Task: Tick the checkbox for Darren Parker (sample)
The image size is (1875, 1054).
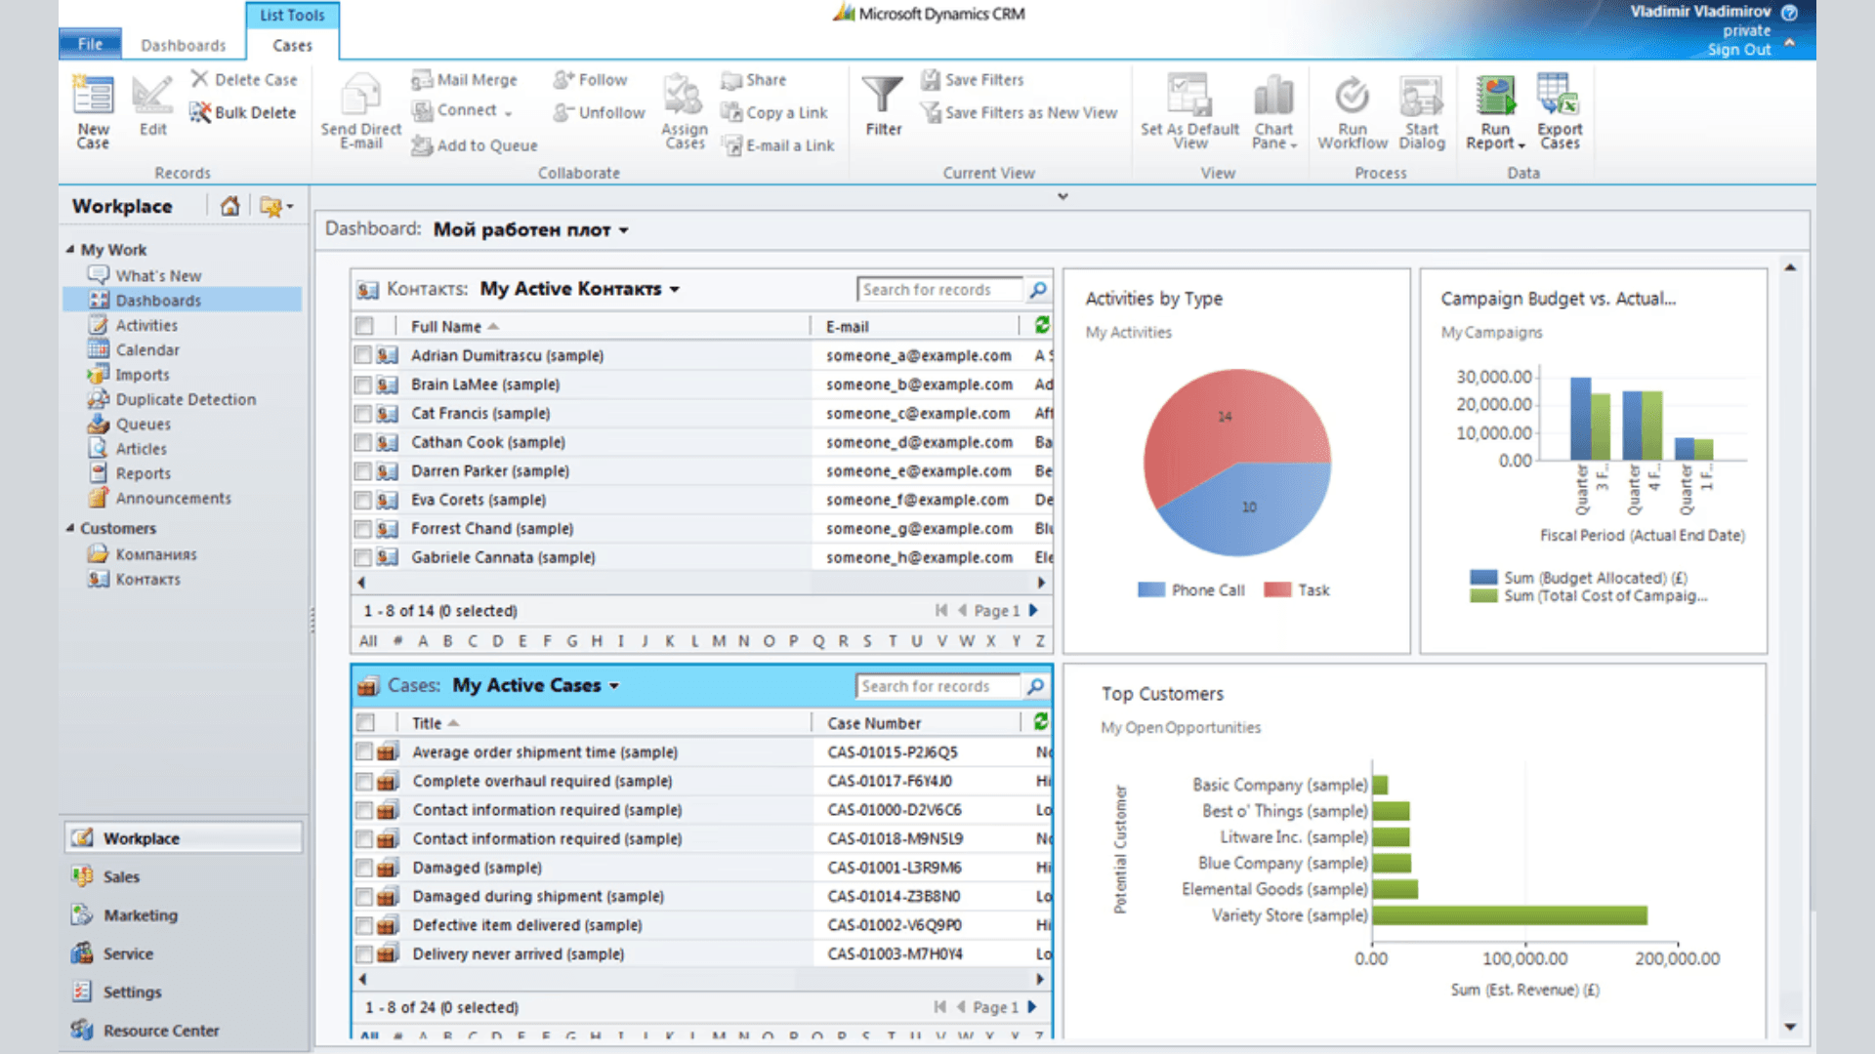Action: pos(363,470)
